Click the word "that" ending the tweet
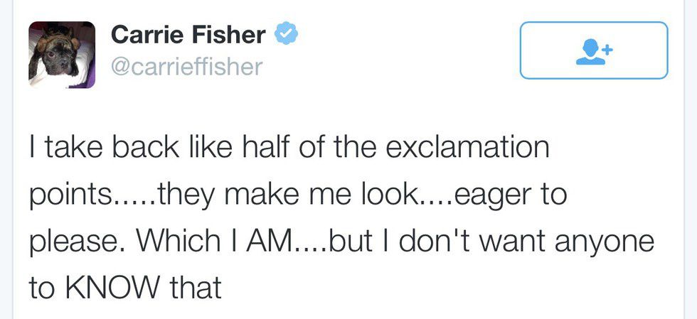Viewport: 697px width, 319px height. point(195,288)
